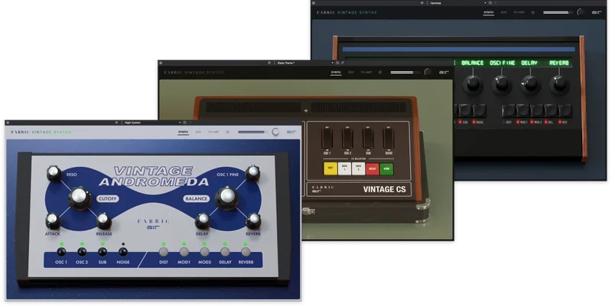Click green VERB selector button on Vintage CS
Viewport: 612px width, 307px height.
click(386, 168)
